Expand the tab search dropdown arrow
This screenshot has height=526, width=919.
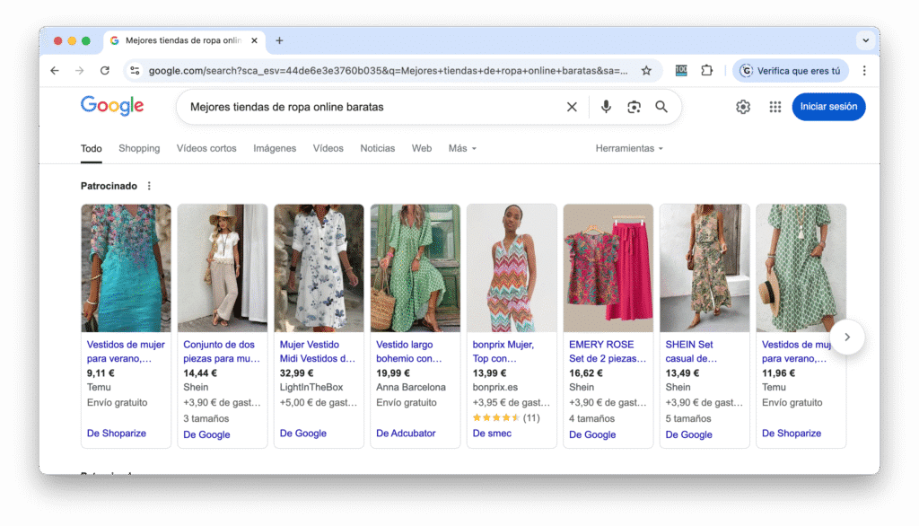click(x=866, y=40)
